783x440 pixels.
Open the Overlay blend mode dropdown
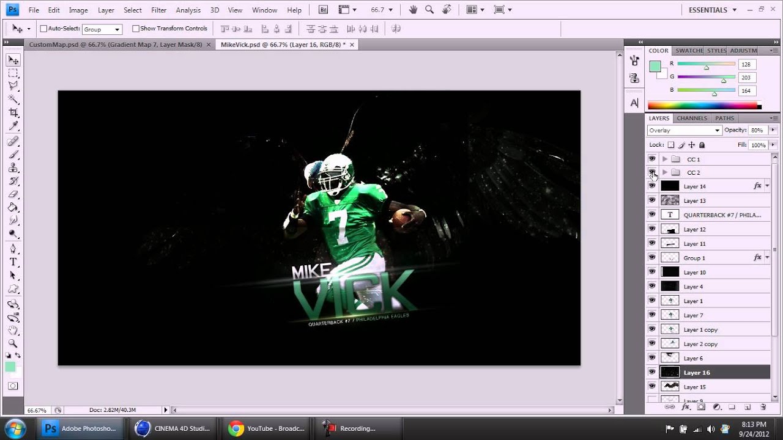(684, 130)
